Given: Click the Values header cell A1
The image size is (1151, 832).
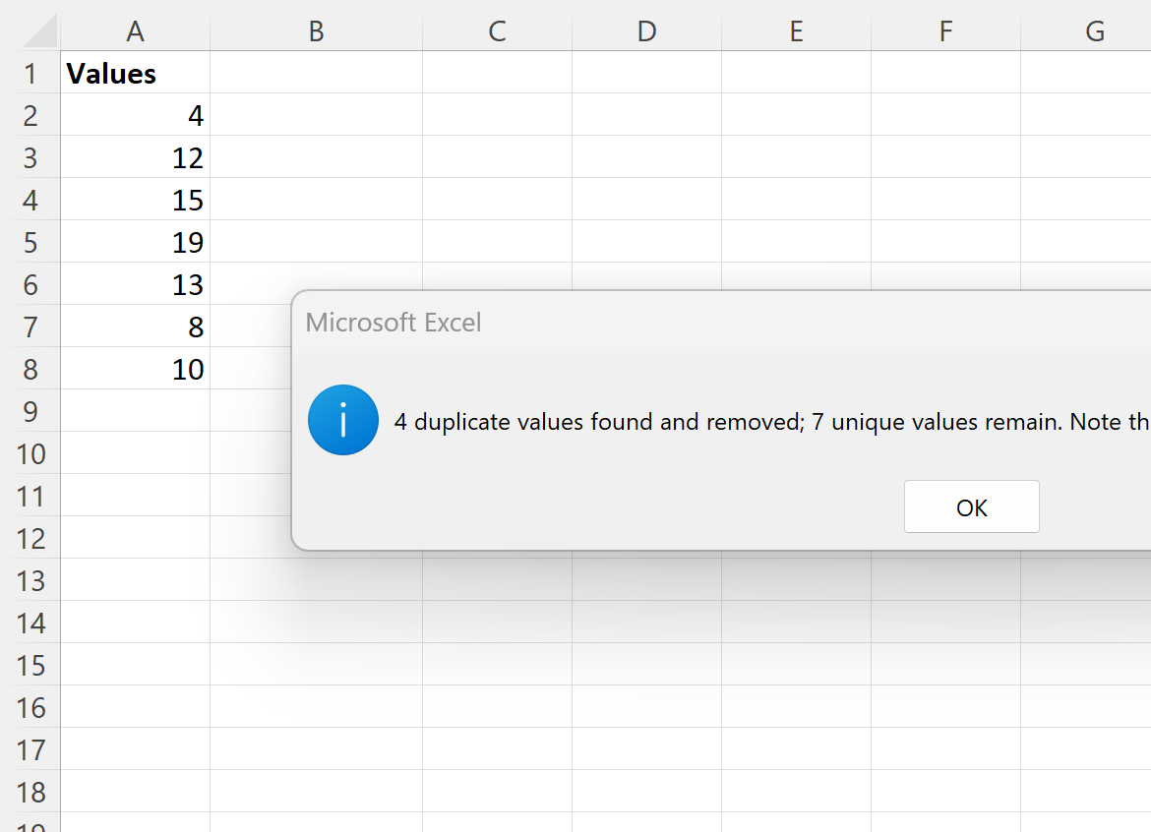Looking at the screenshot, I should click(135, 73).
